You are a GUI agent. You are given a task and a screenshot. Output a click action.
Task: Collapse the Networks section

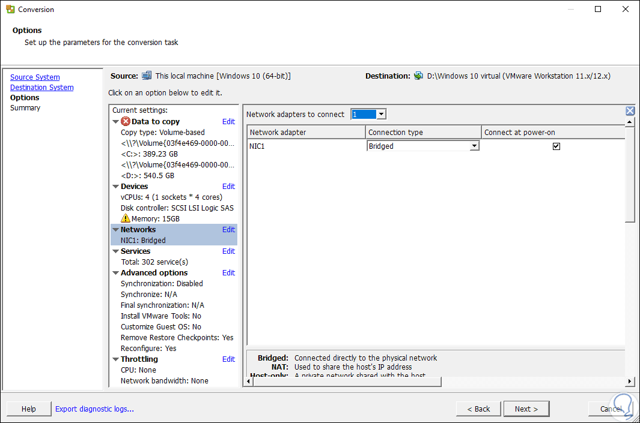(x=116, y=230)
